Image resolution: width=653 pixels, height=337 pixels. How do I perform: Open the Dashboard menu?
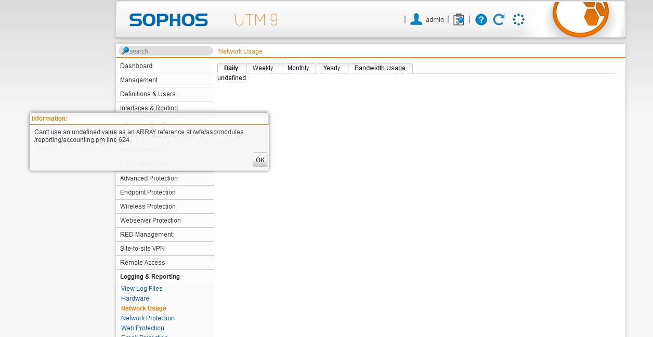pyautogui.click(x=165, y=66)
